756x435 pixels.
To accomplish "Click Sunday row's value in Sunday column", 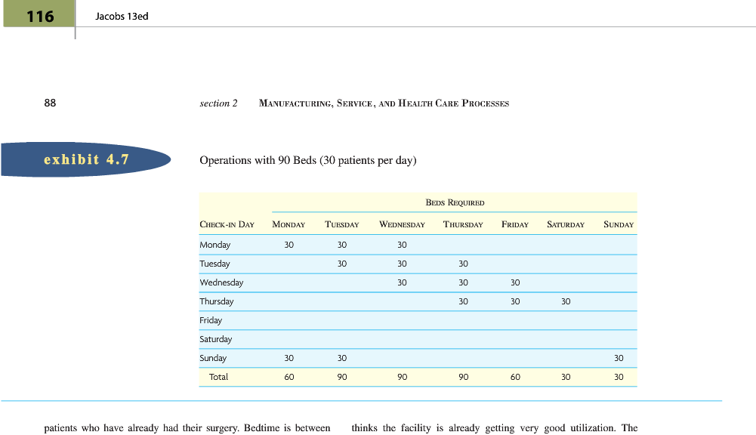I will [619, 358].
